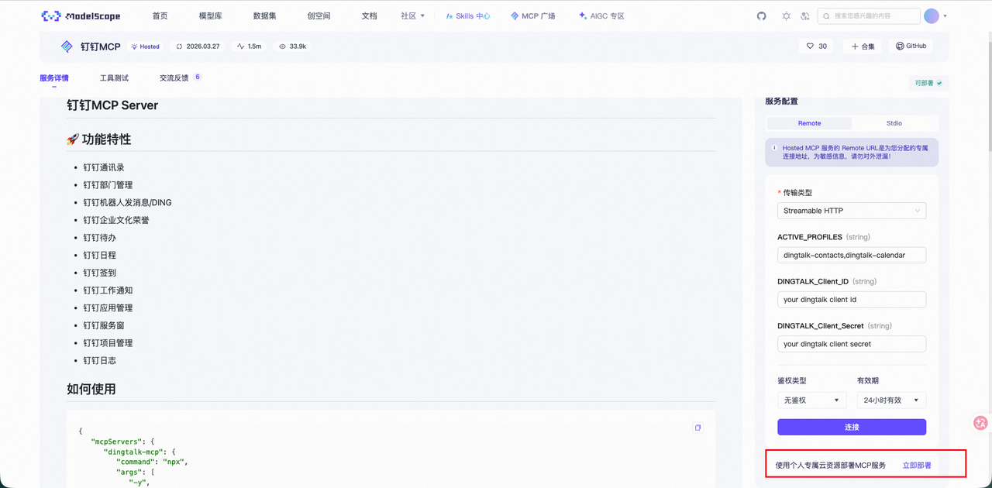Click the 钉钉部门管理 list item
This screenshot has height=488, width=992.
[108, 185]
